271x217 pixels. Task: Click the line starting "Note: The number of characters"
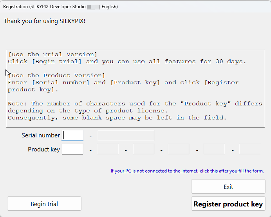pyautogui.click(x=135, y=104)
